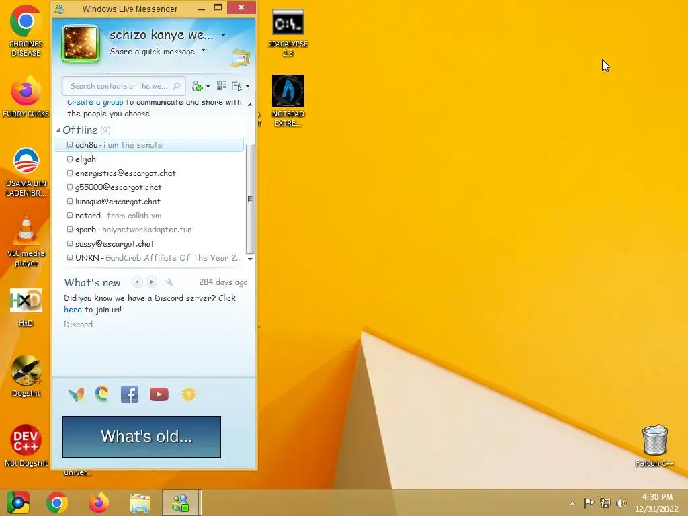Open the CHRONES DISEASE Chrome desktop shortcut
This screenshot has height=516, width=688.
26,31
